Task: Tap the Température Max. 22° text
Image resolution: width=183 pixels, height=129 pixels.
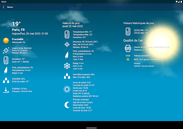Action: [x=83, y=35]
